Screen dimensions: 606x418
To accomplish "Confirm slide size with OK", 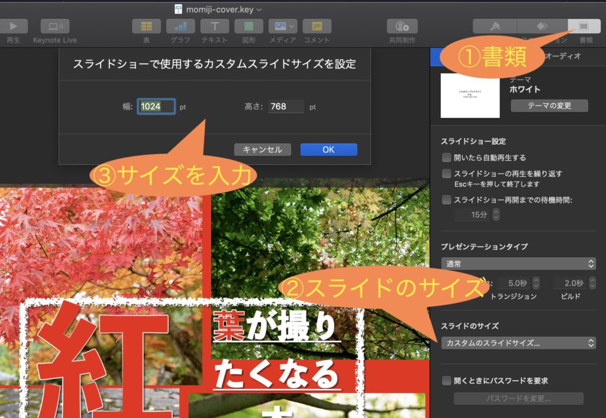I will click(328, 150).
